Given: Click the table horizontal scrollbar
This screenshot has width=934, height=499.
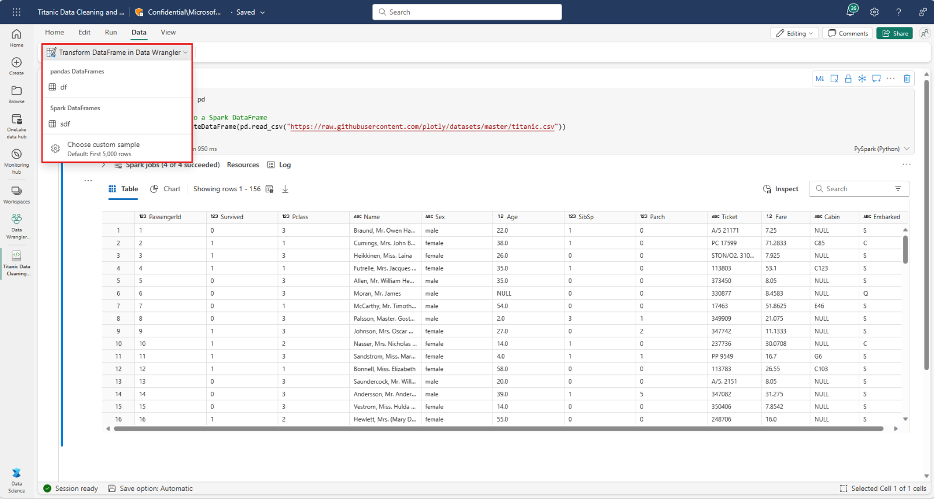Looking at the screenshot, I should click(x=499, y=428).
